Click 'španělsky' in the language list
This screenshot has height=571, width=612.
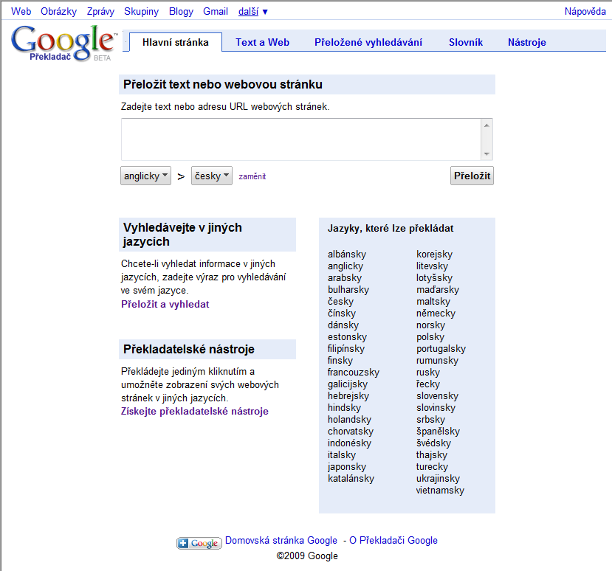tap(438, 431)
